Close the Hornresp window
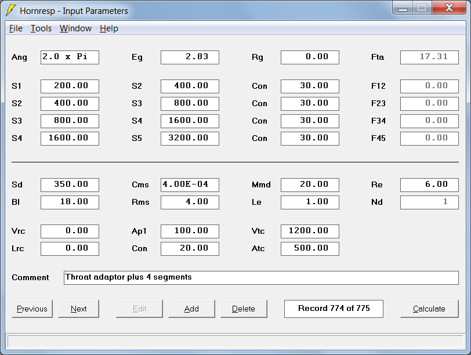Viewport: 471px width, 355px height. [x=449, y=8]
